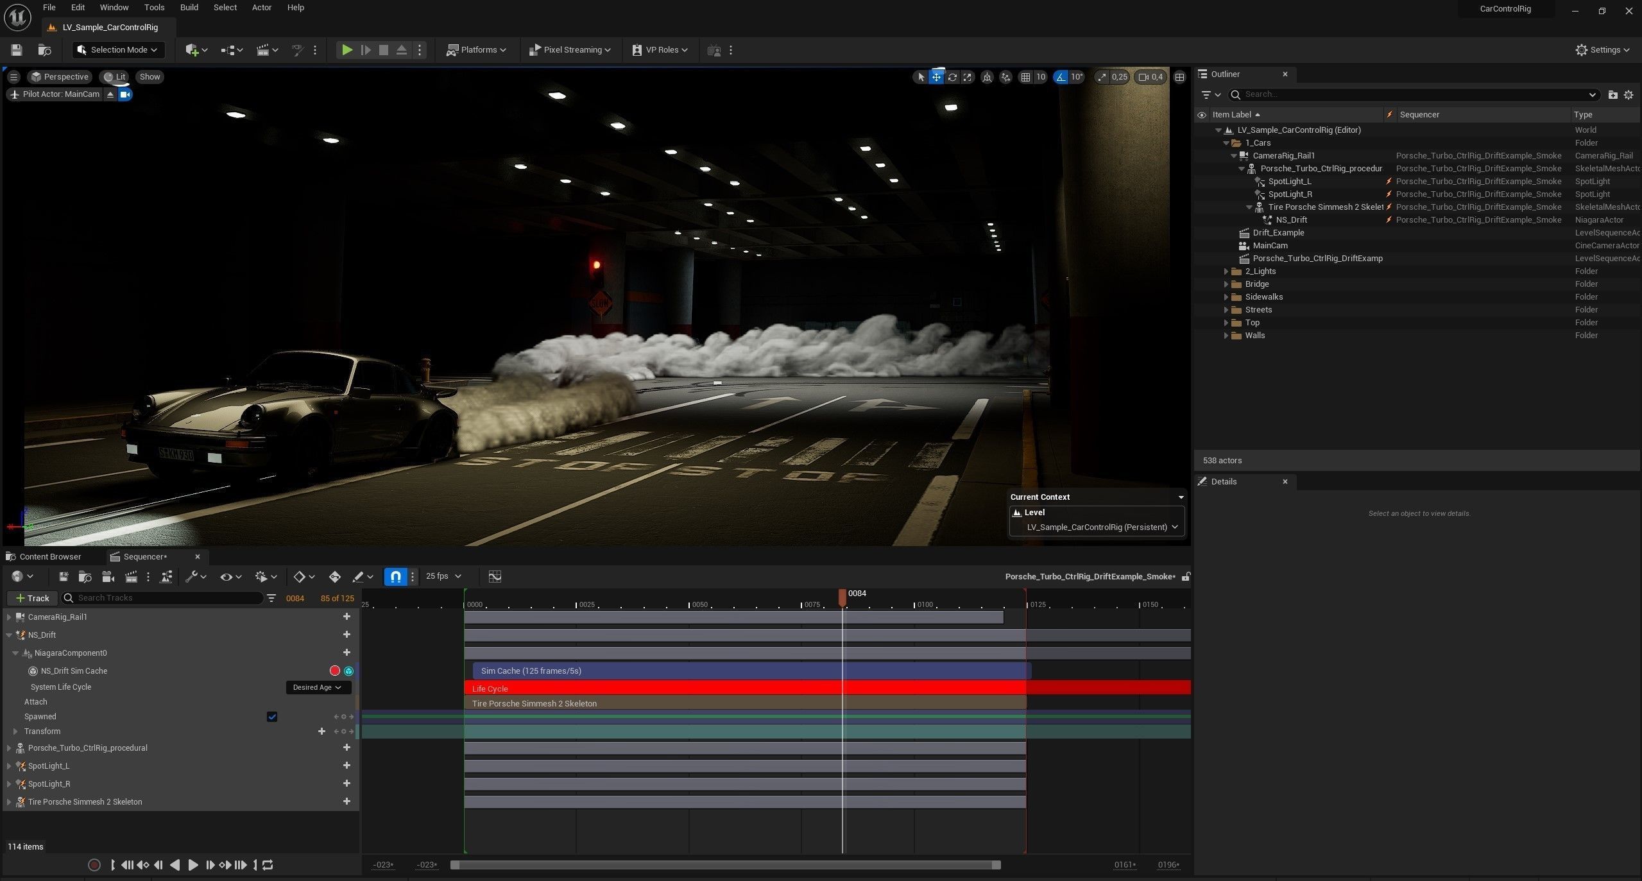Screen dimensions: 1642x881
Task: Open the VP Roles dropdown
Action: [660, 50]
